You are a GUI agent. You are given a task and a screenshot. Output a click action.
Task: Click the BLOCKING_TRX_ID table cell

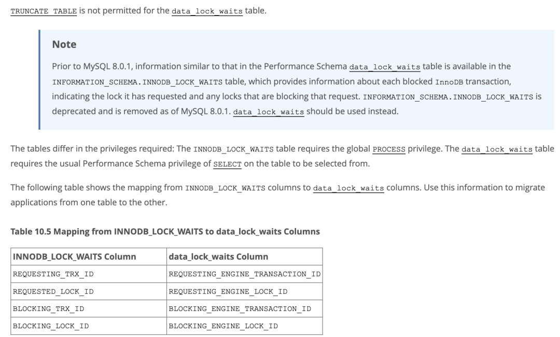click(48, 308)
